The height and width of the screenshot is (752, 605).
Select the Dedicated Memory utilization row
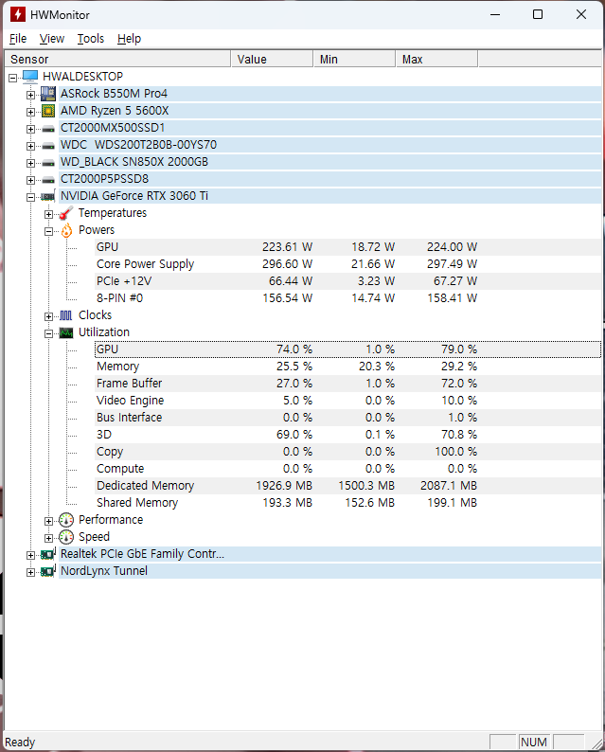coord(145,486)
